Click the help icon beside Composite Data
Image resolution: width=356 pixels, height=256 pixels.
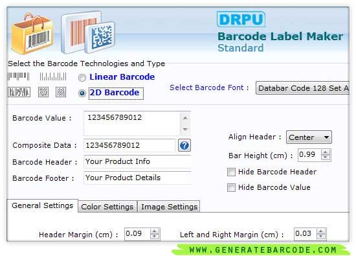tap(184, 145)
